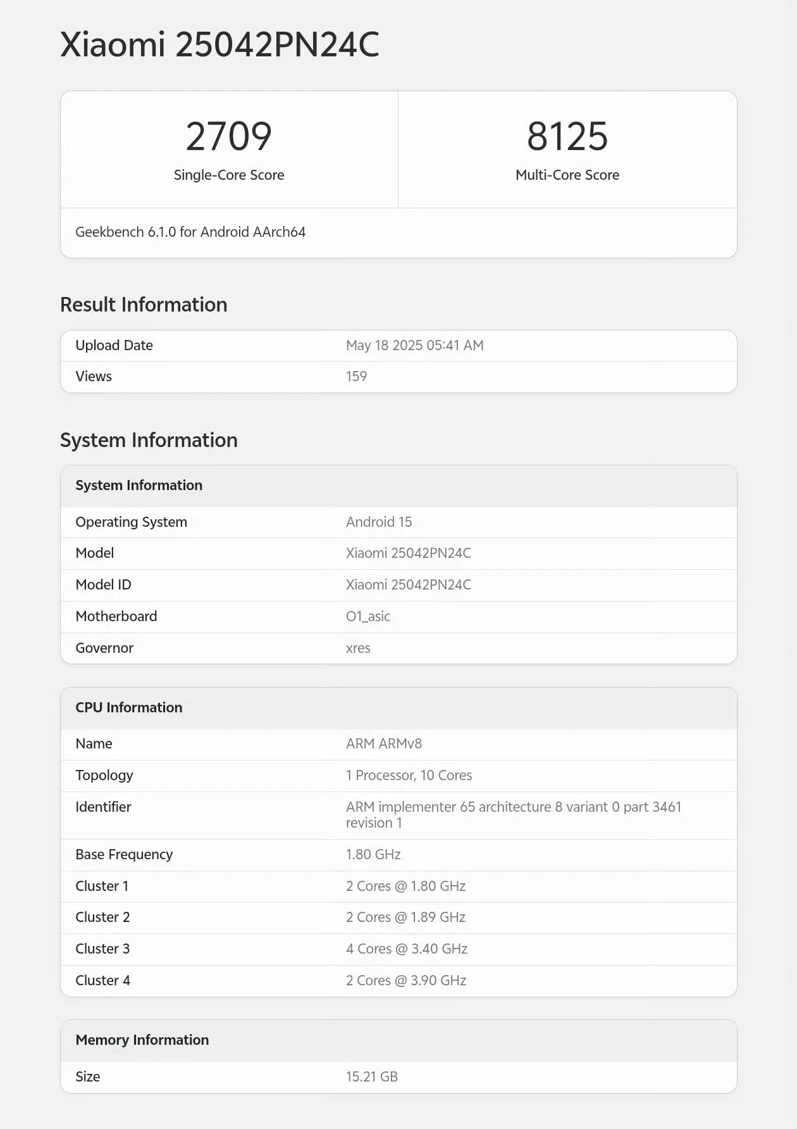Select the CPU name ARM ARMv8
The image size is (797, 1129).
384,744
